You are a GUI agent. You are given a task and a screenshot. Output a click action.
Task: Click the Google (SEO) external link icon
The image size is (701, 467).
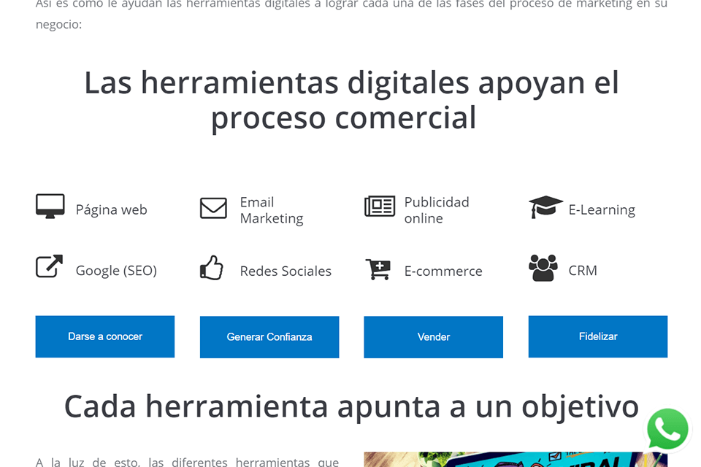pyautogui.click(x=49, y=266)
